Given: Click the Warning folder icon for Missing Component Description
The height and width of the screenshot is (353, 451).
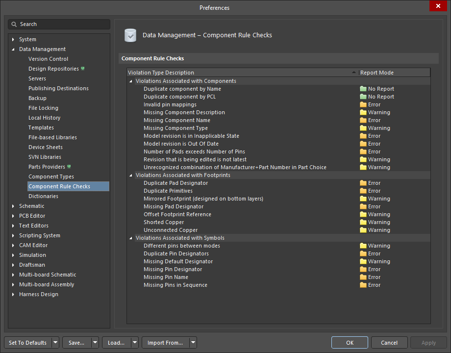Looking at the screenshot, I should point(363,112).
